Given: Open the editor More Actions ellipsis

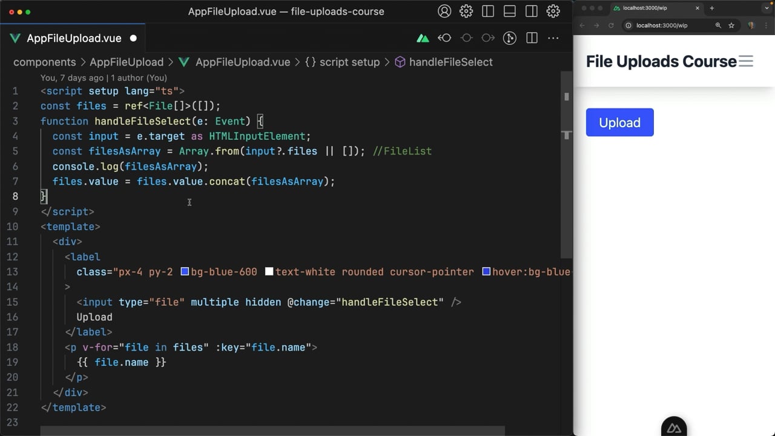Looking at the screenshot, I should (x=553, y=38).
